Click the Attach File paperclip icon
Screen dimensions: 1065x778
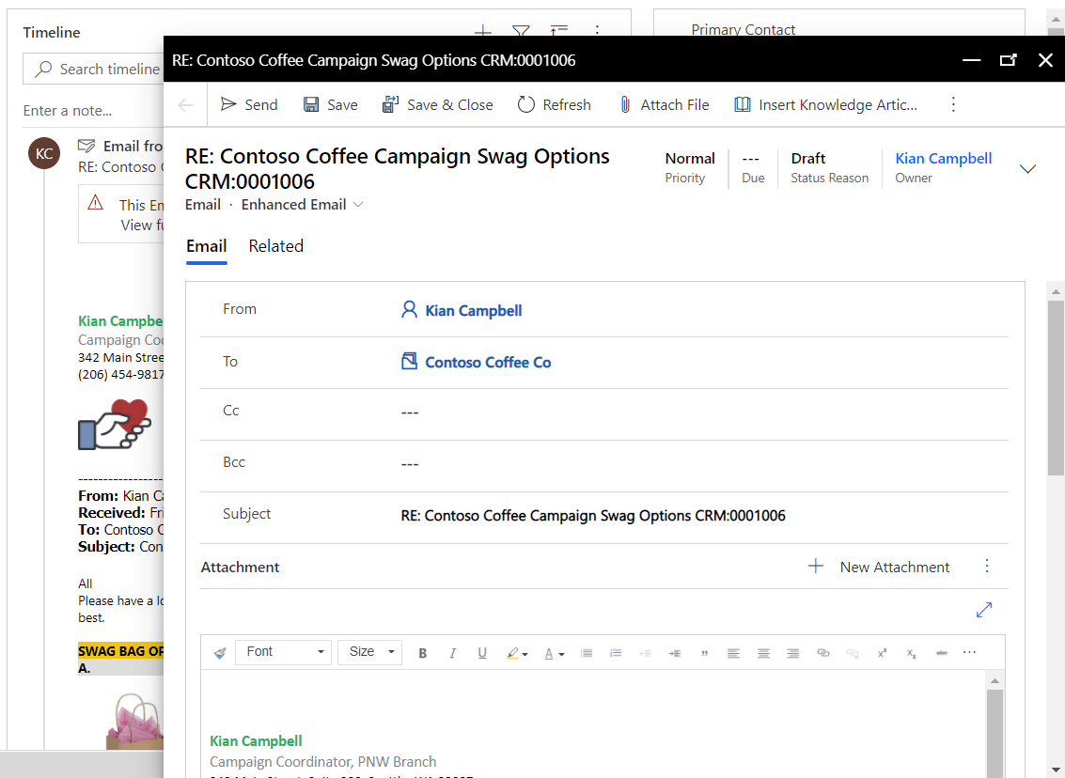point(625,105)
